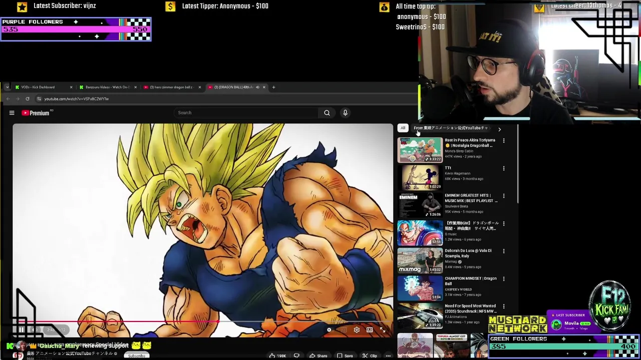Open options menu for TTt video
This screenshot has height=360, width=641.
coord(504,168)
